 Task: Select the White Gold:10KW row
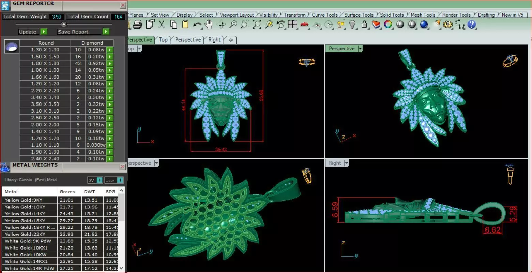coord(61,255)
